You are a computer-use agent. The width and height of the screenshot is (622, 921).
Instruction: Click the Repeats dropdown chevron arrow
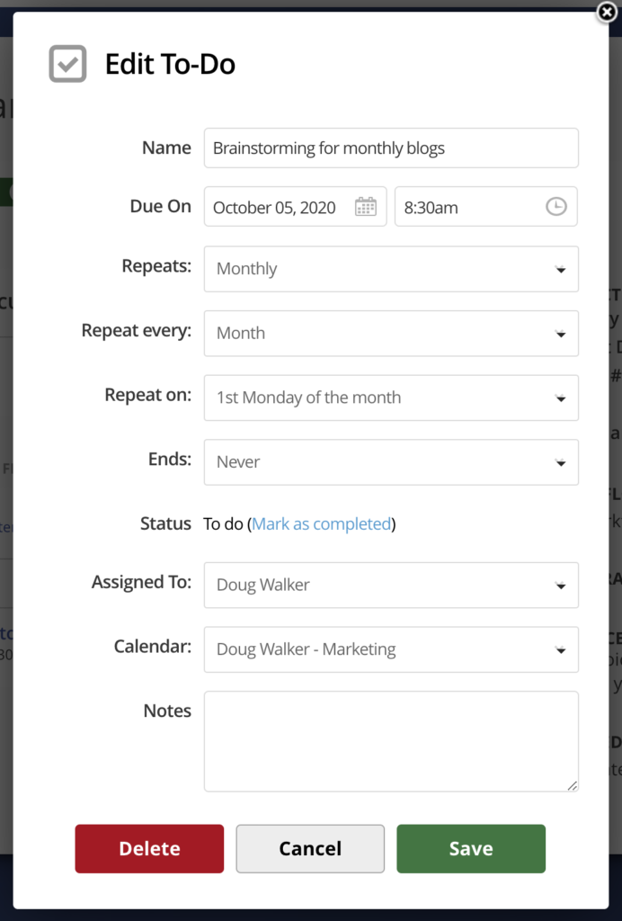click(562, 268)
